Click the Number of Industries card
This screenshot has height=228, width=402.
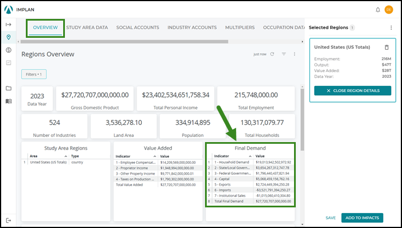click(55, 126)
